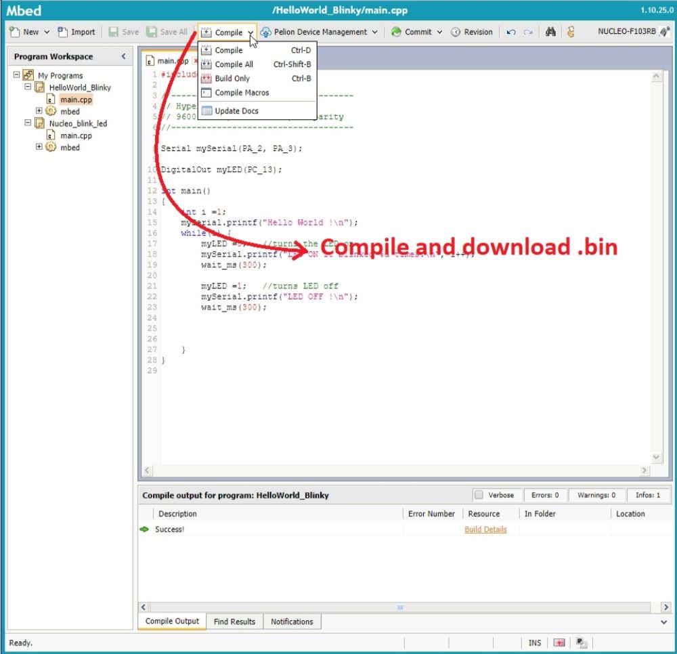Click the orange help icon in toolbar
677x654 pixels.
coord(571,32)
